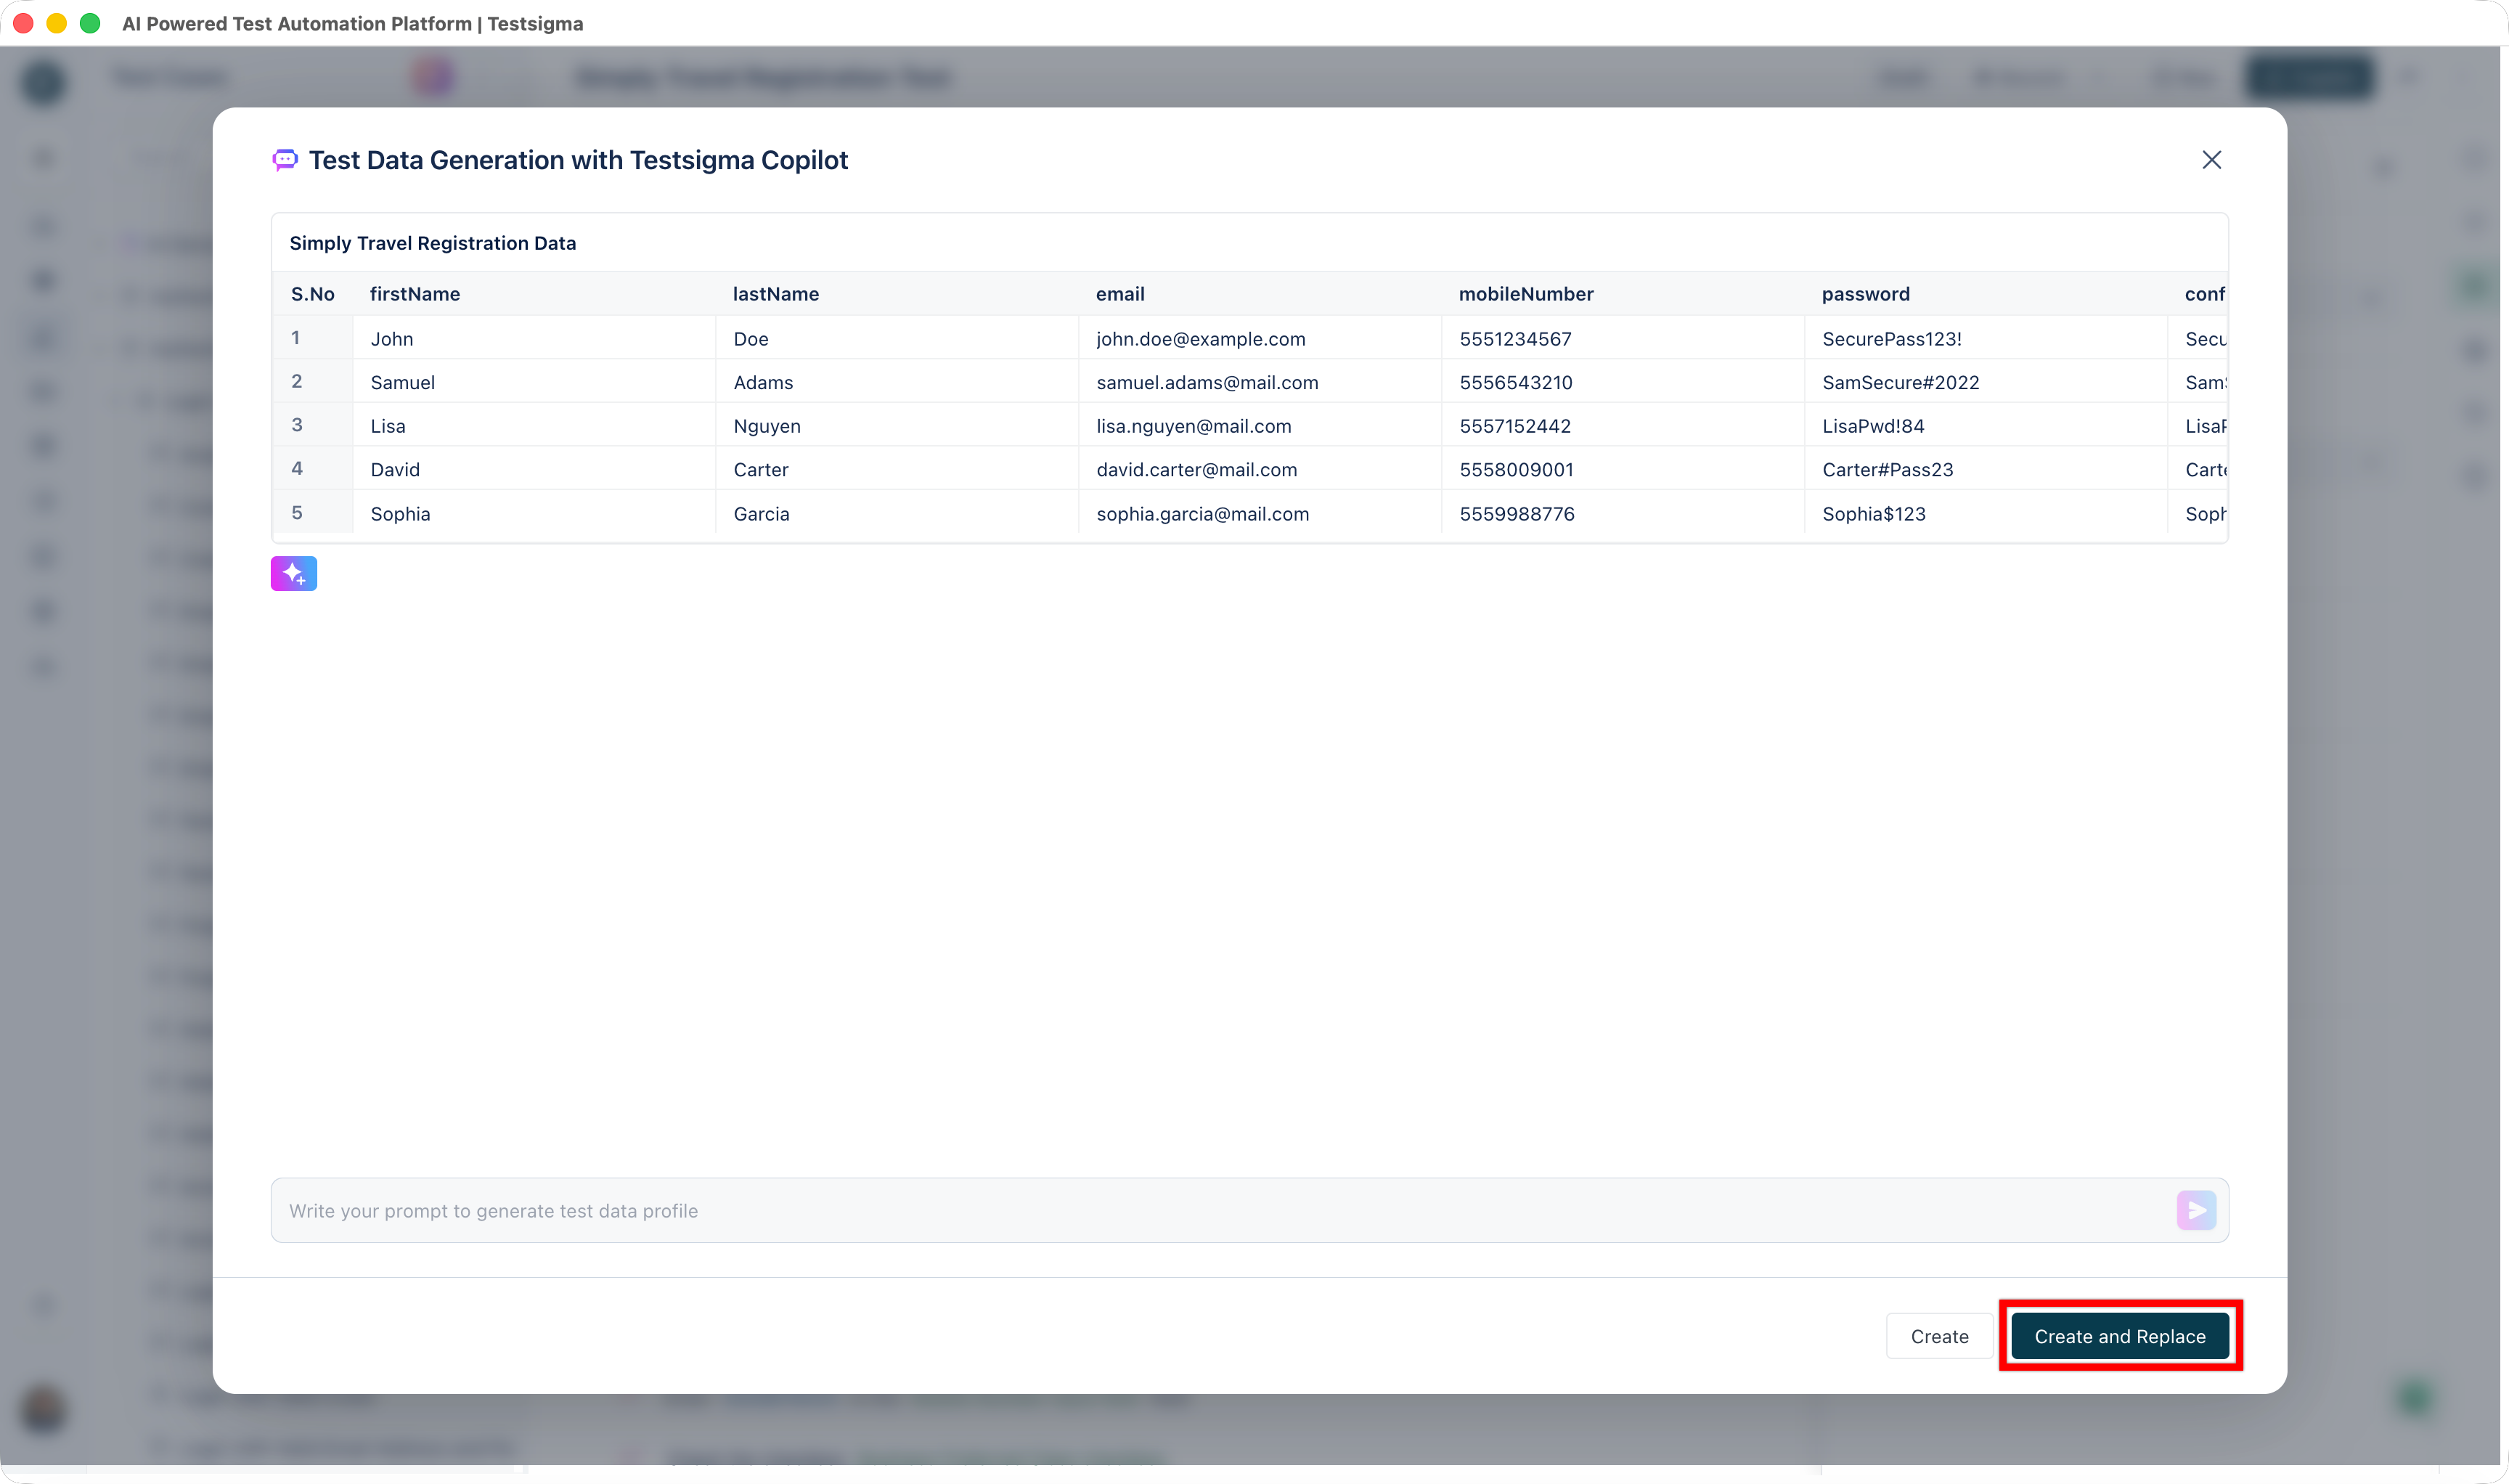
Task: Click the last name cell Doe
Action: pyautogui.click(x=897, y=338)
